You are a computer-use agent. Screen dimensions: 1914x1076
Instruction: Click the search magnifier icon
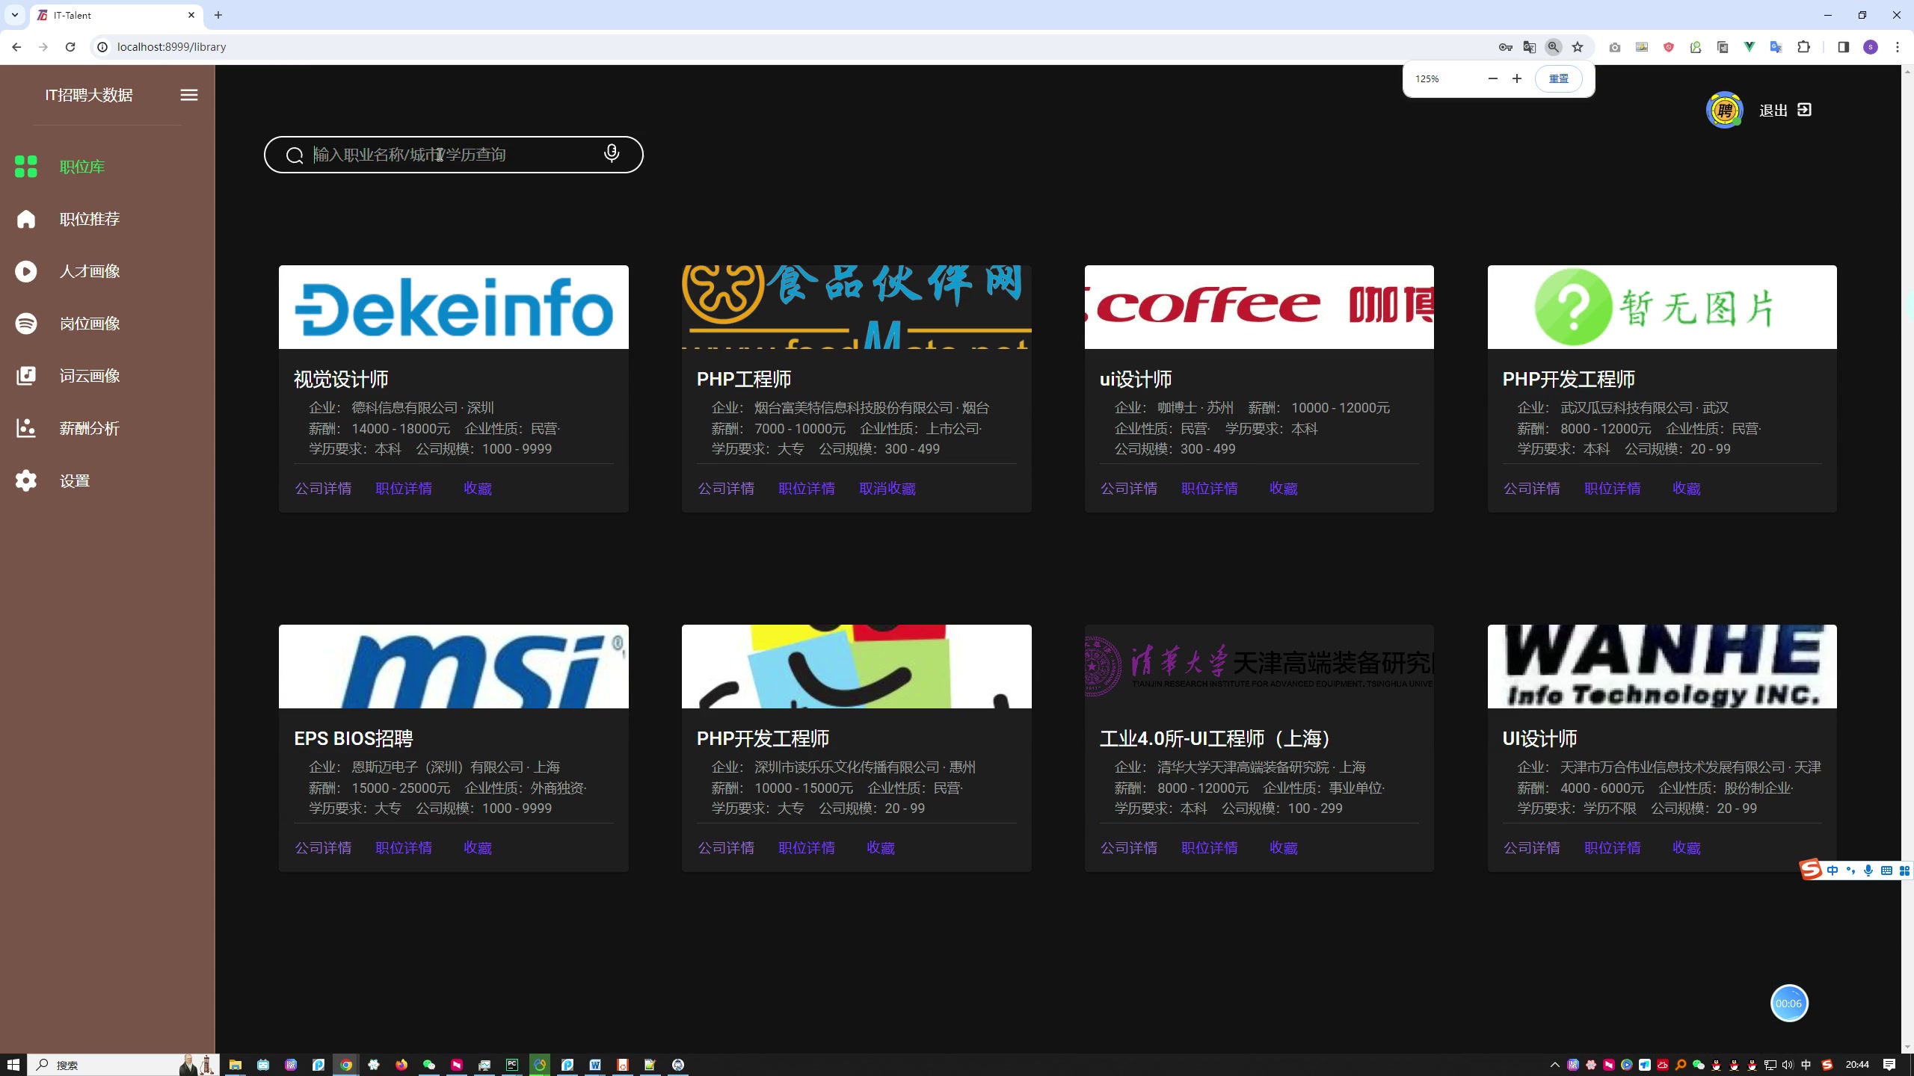295,155
